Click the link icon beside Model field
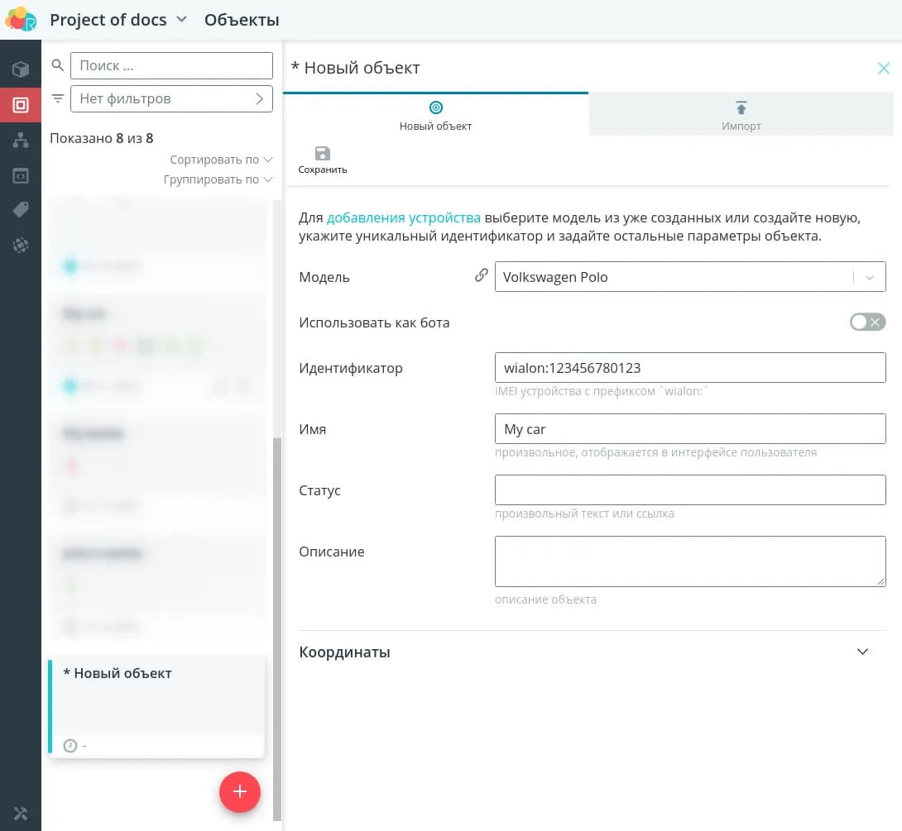The width and height of the screenshot is (902, 831). 481,276
